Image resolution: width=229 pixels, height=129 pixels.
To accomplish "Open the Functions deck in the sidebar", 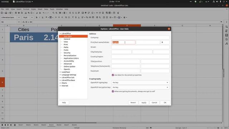I will point(226,43).
